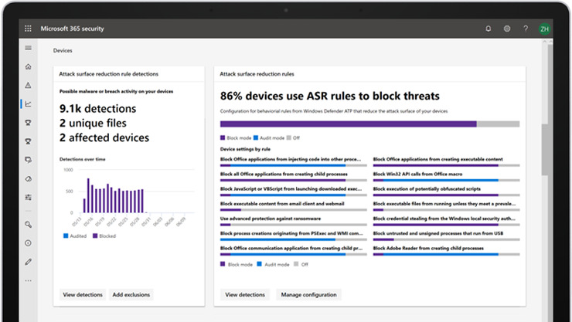
Task: Open the device monitor icon in sidebar
Action: click(x=28, y=160)
